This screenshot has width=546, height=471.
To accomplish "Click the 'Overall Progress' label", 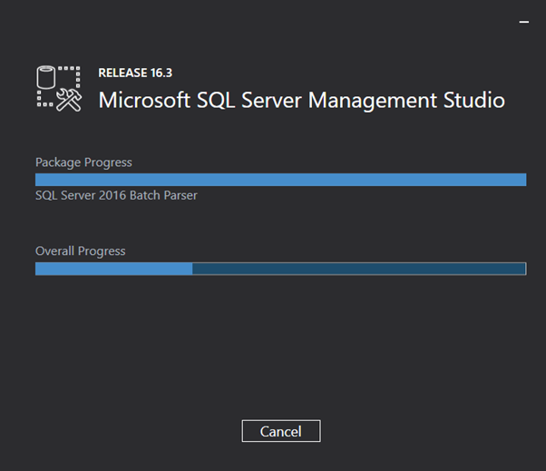I will click(81, 251).
